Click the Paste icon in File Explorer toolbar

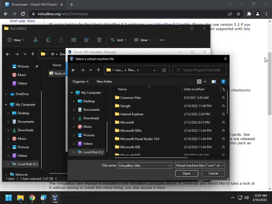click(61, 40)
